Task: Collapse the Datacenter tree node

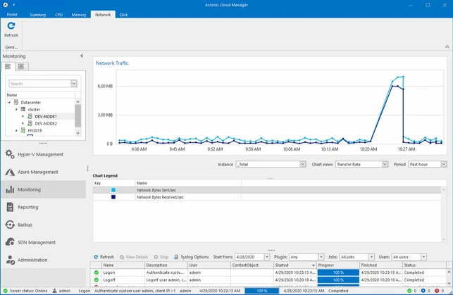Action: tap(9, 102)
